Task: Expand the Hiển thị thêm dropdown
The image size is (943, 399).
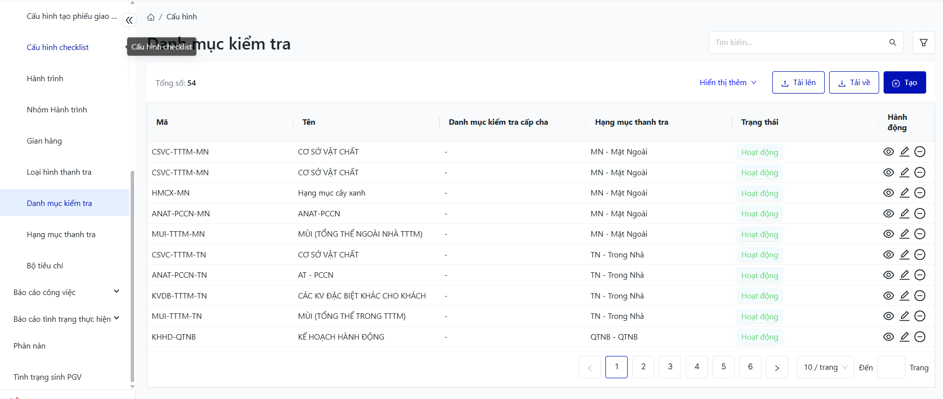Action: coord(728,83)
